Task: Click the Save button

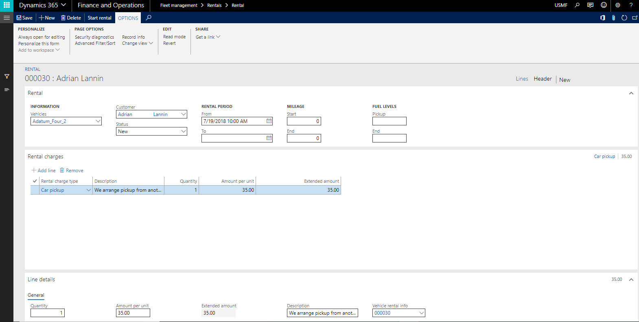Action: click(x=24, y=18)
